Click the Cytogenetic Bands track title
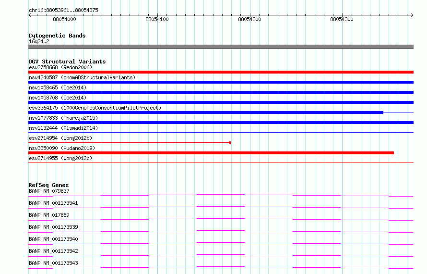Viewport: 427px width, 274px height. click(57, 36)
